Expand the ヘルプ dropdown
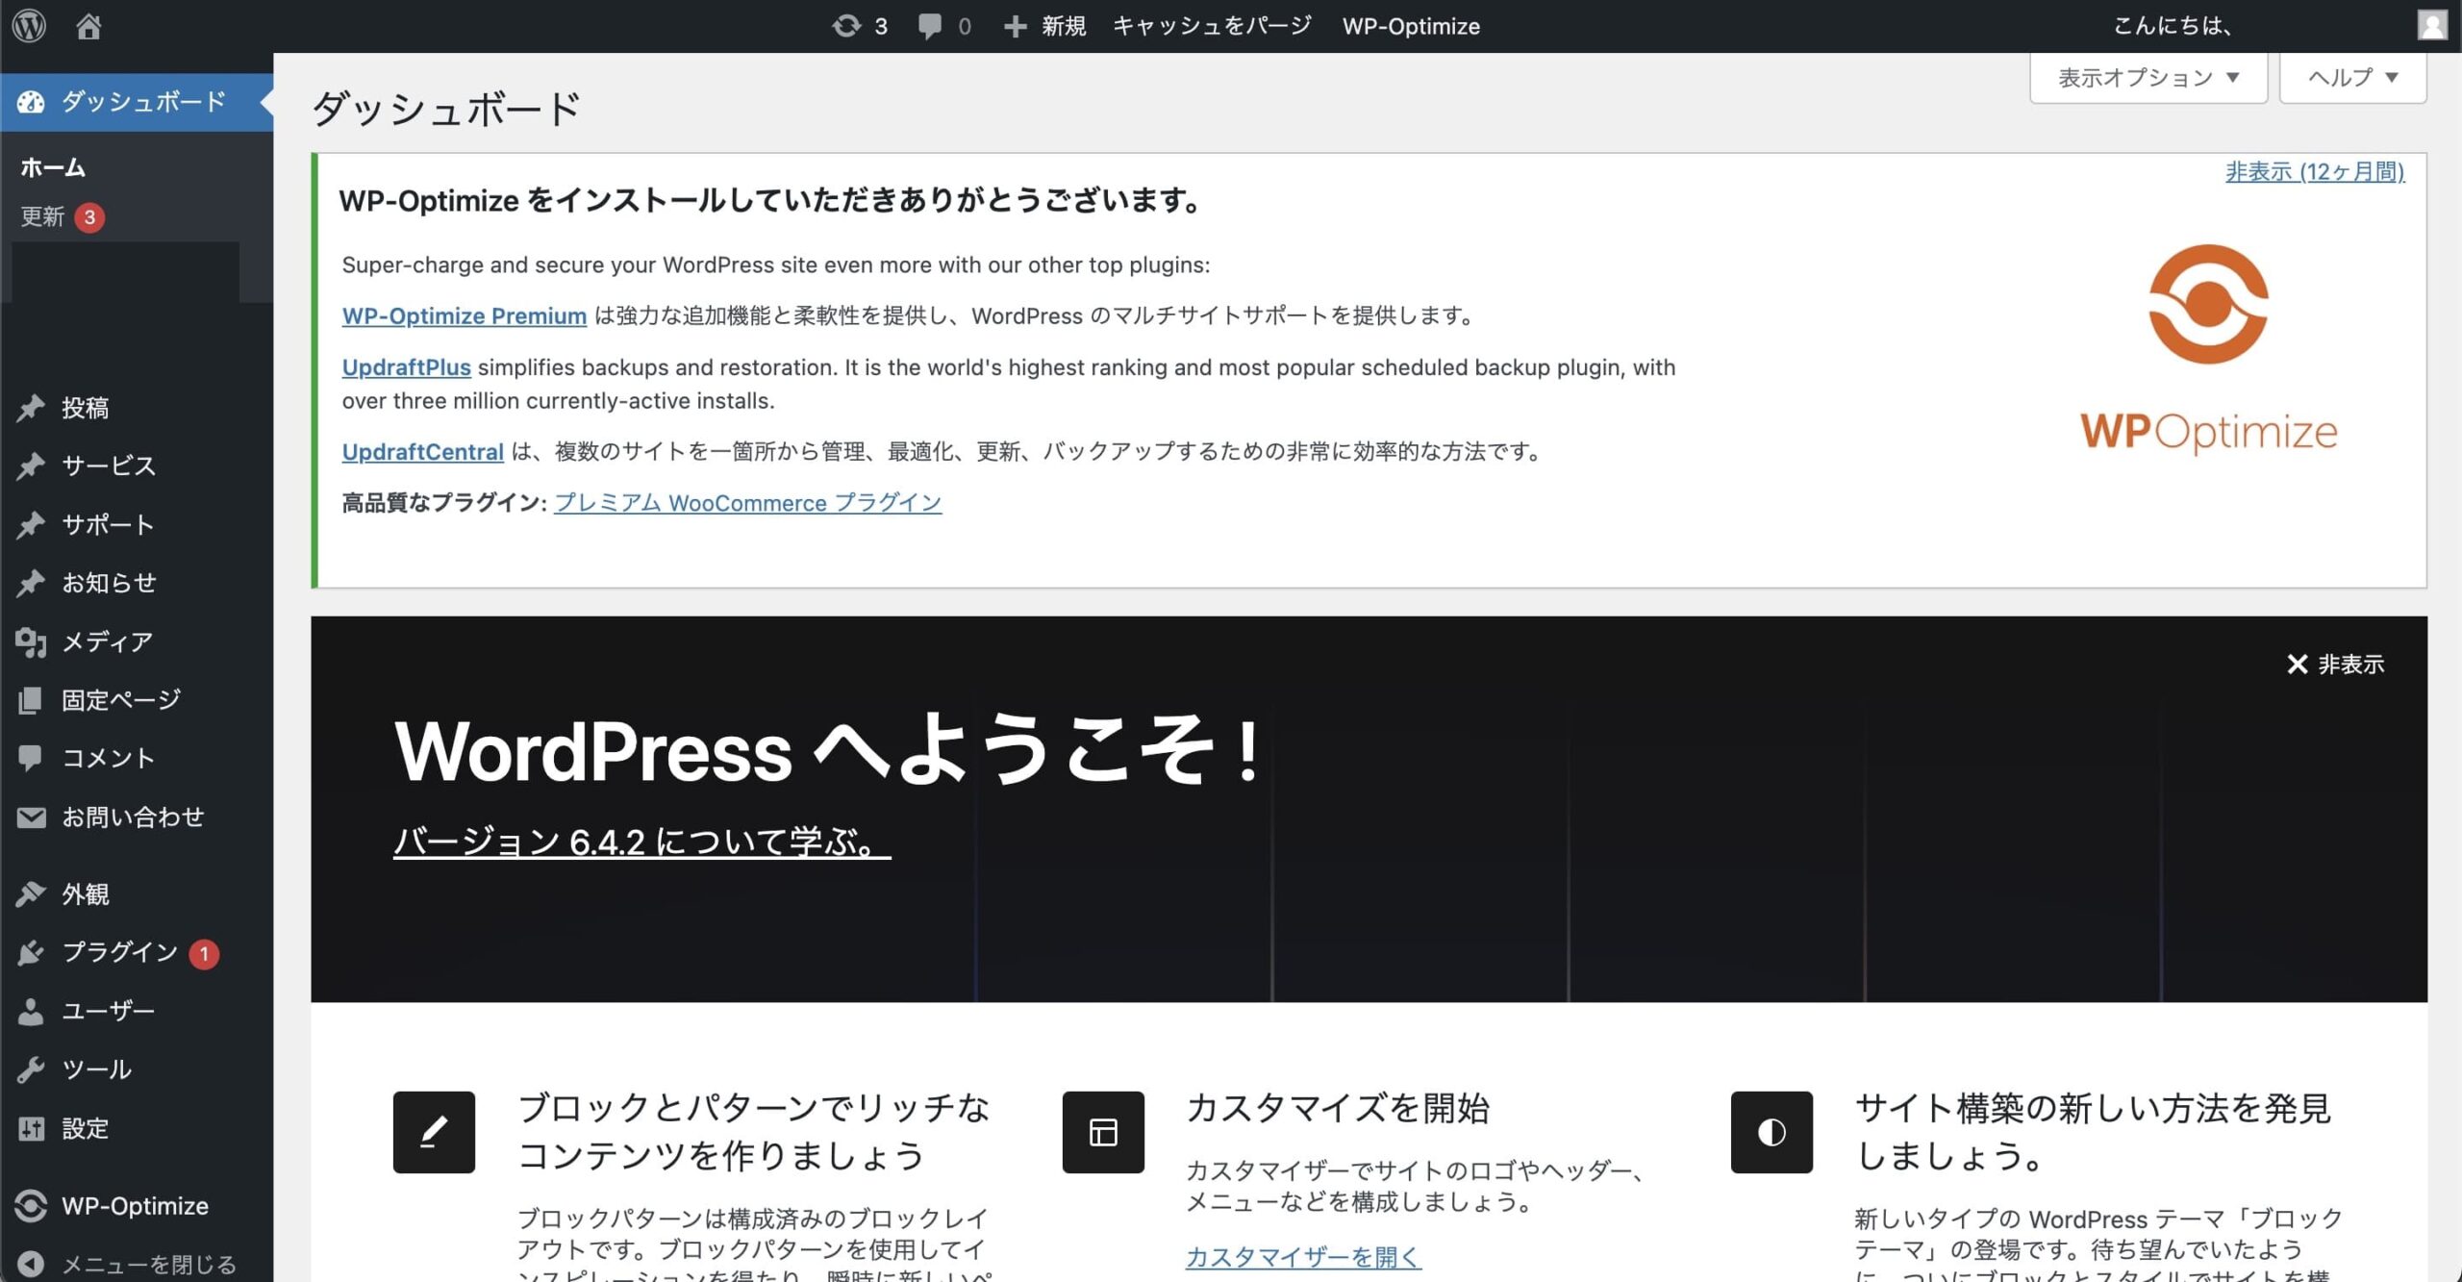 tap(2352, 78)
